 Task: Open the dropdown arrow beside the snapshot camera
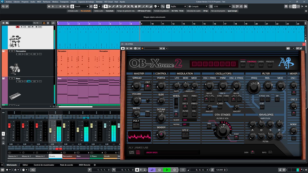(x=293, y=48)
